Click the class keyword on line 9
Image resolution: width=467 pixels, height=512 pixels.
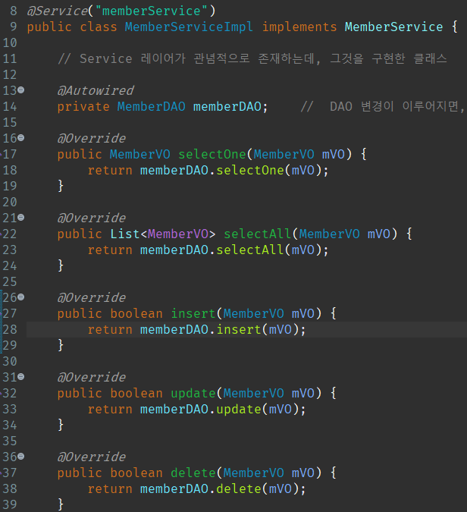[99, 27]
